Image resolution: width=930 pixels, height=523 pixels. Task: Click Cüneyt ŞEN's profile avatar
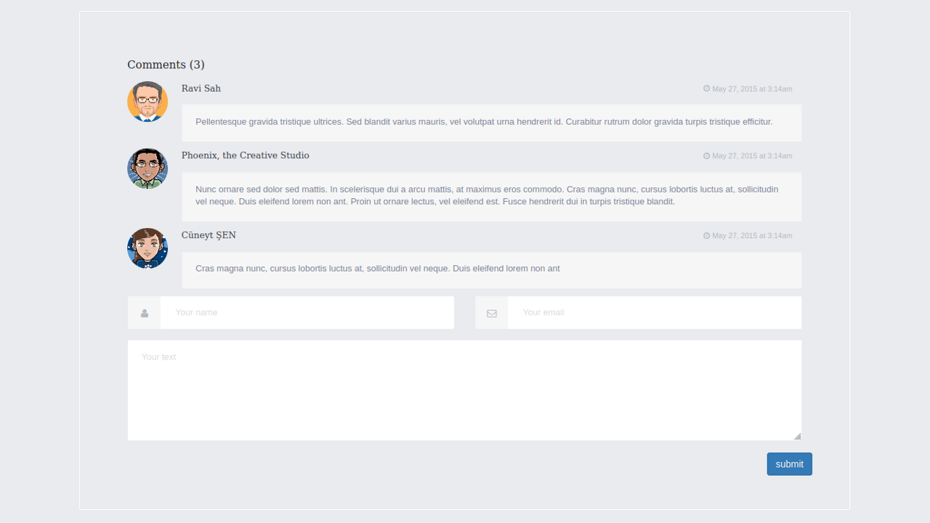pos(147,248)
